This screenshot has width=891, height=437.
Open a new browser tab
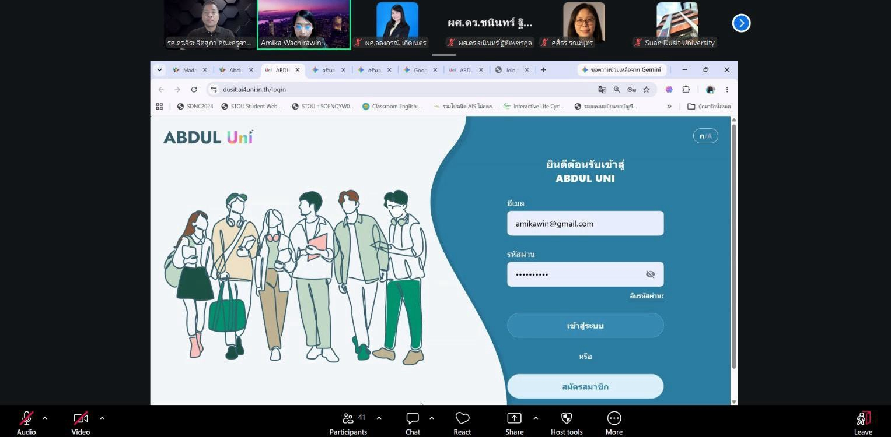(543, 70)
